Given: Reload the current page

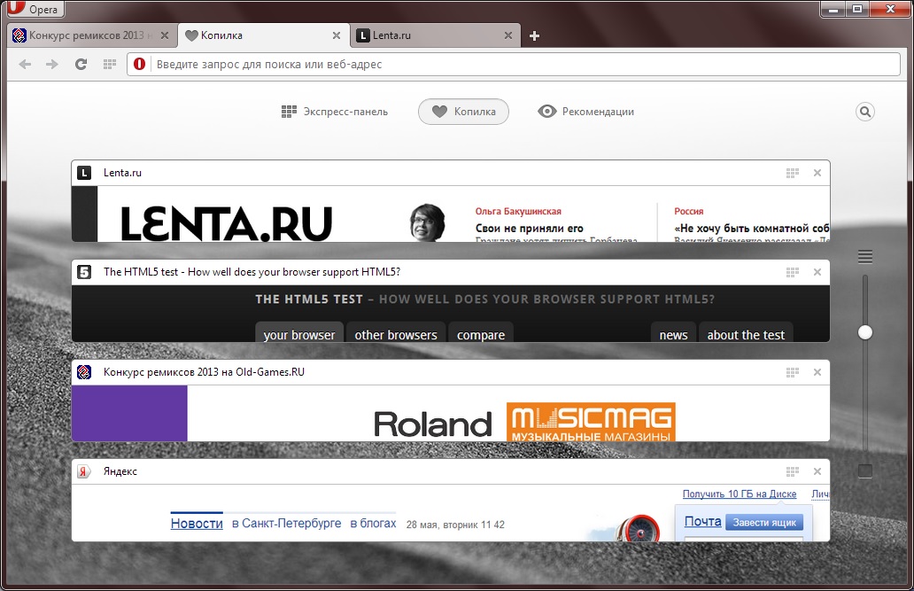Looking at the screenshot, I should pos(81,64).
